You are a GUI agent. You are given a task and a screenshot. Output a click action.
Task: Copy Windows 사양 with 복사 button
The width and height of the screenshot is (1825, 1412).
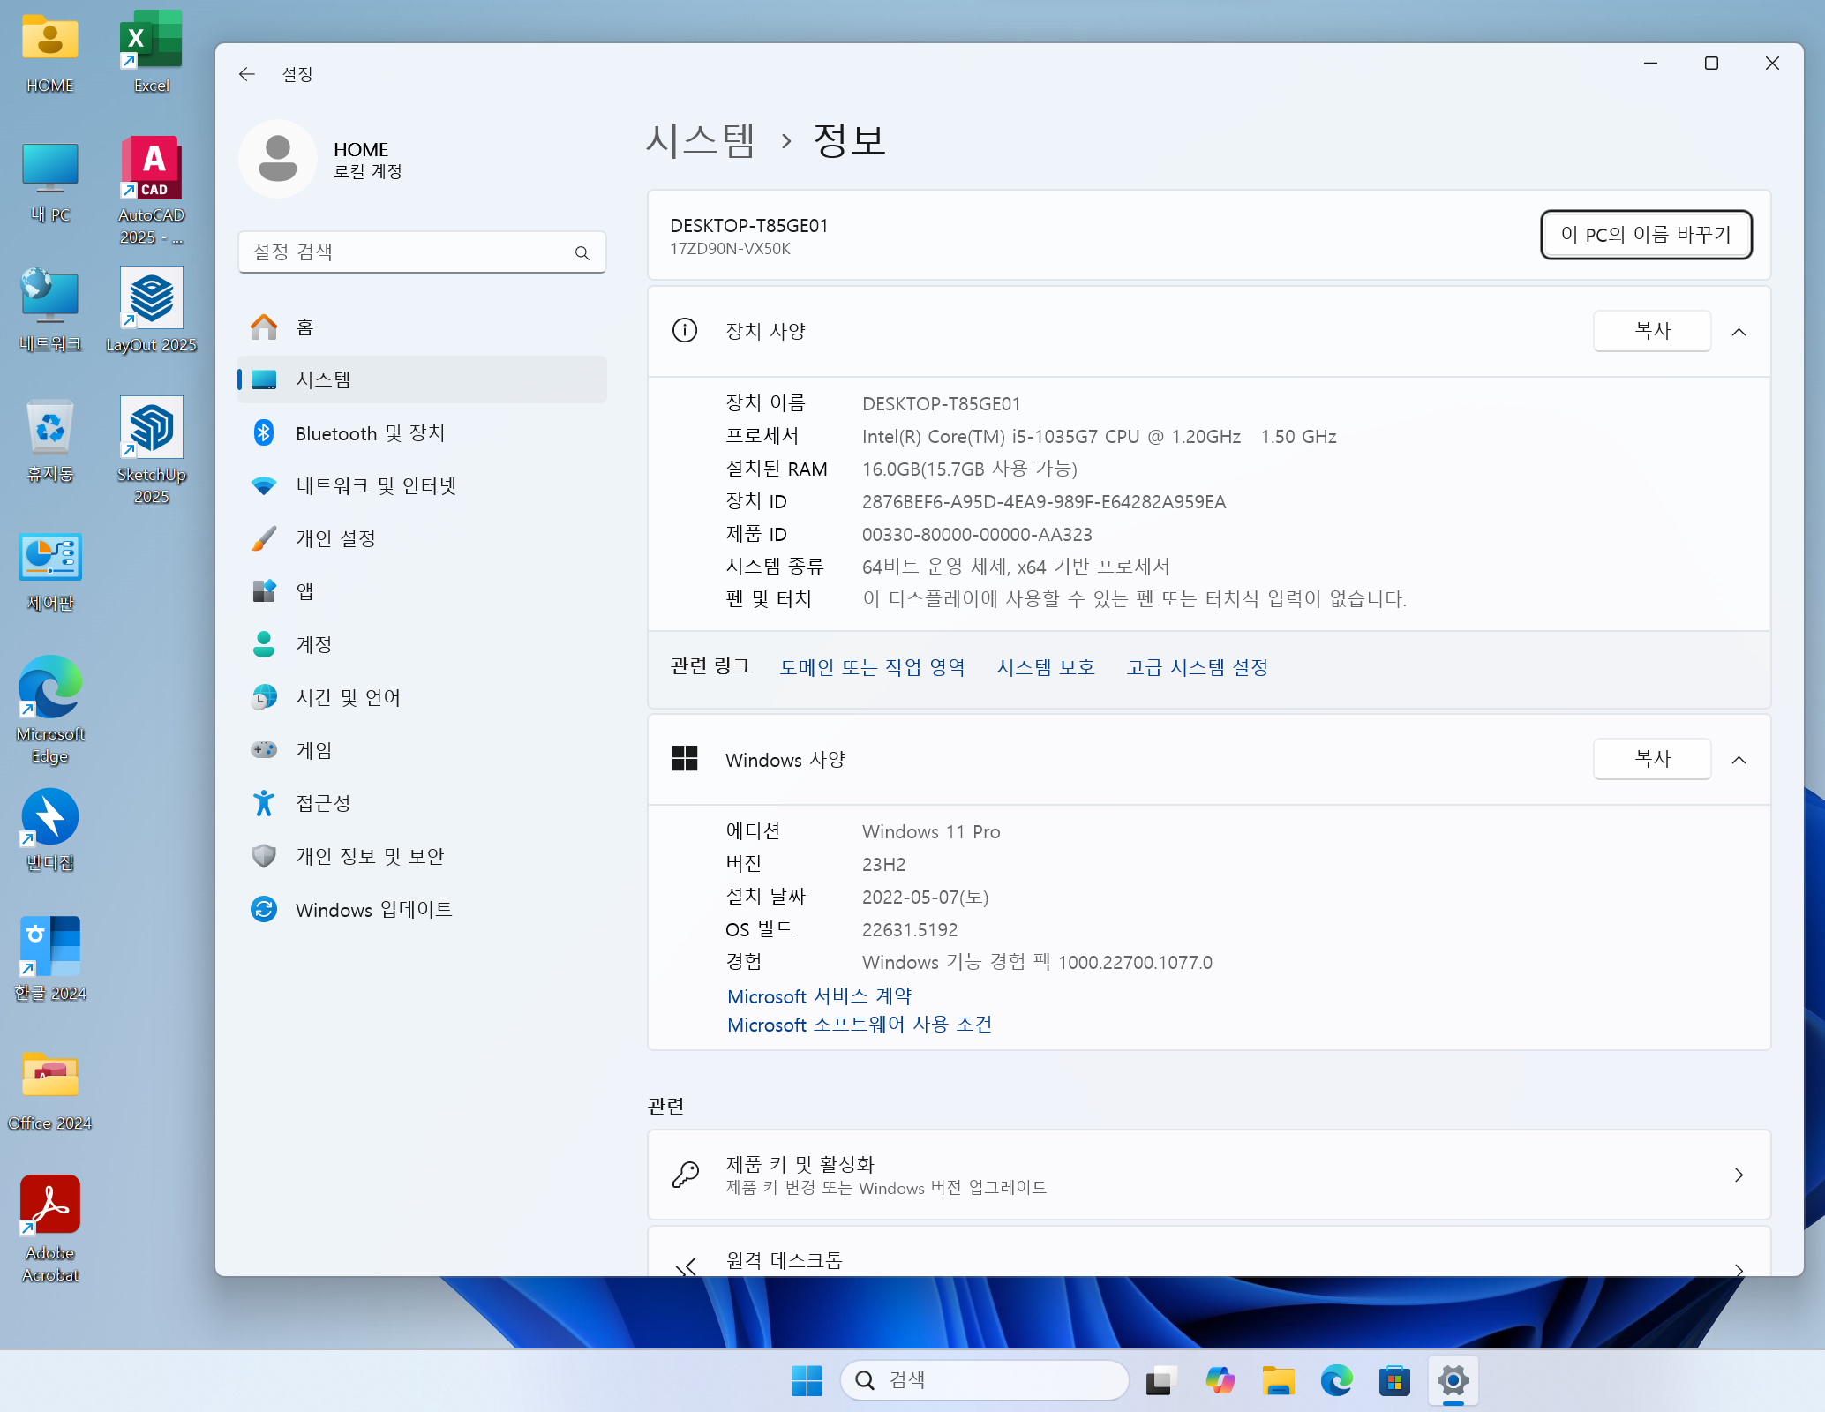click(1652, 759)
